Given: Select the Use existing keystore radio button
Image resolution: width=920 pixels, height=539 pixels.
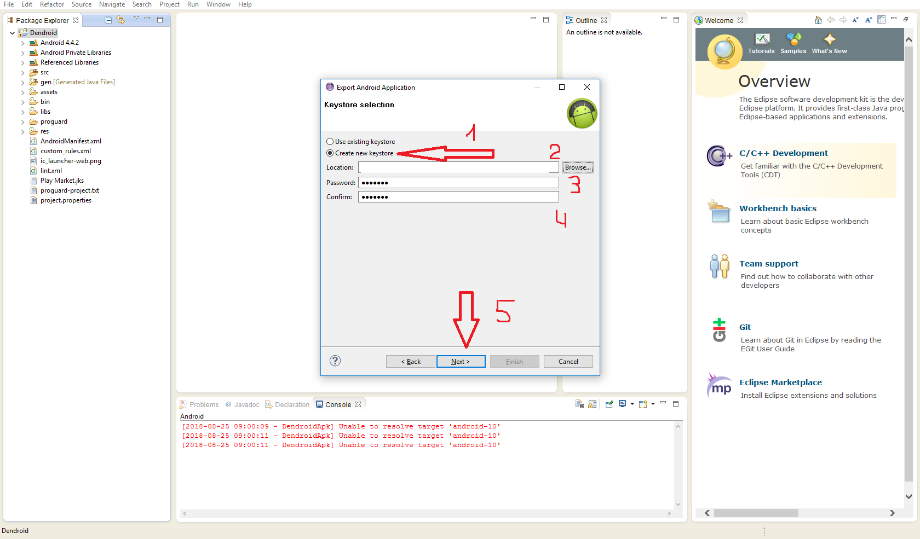Looking at the screenshot, I should point(330,142).
